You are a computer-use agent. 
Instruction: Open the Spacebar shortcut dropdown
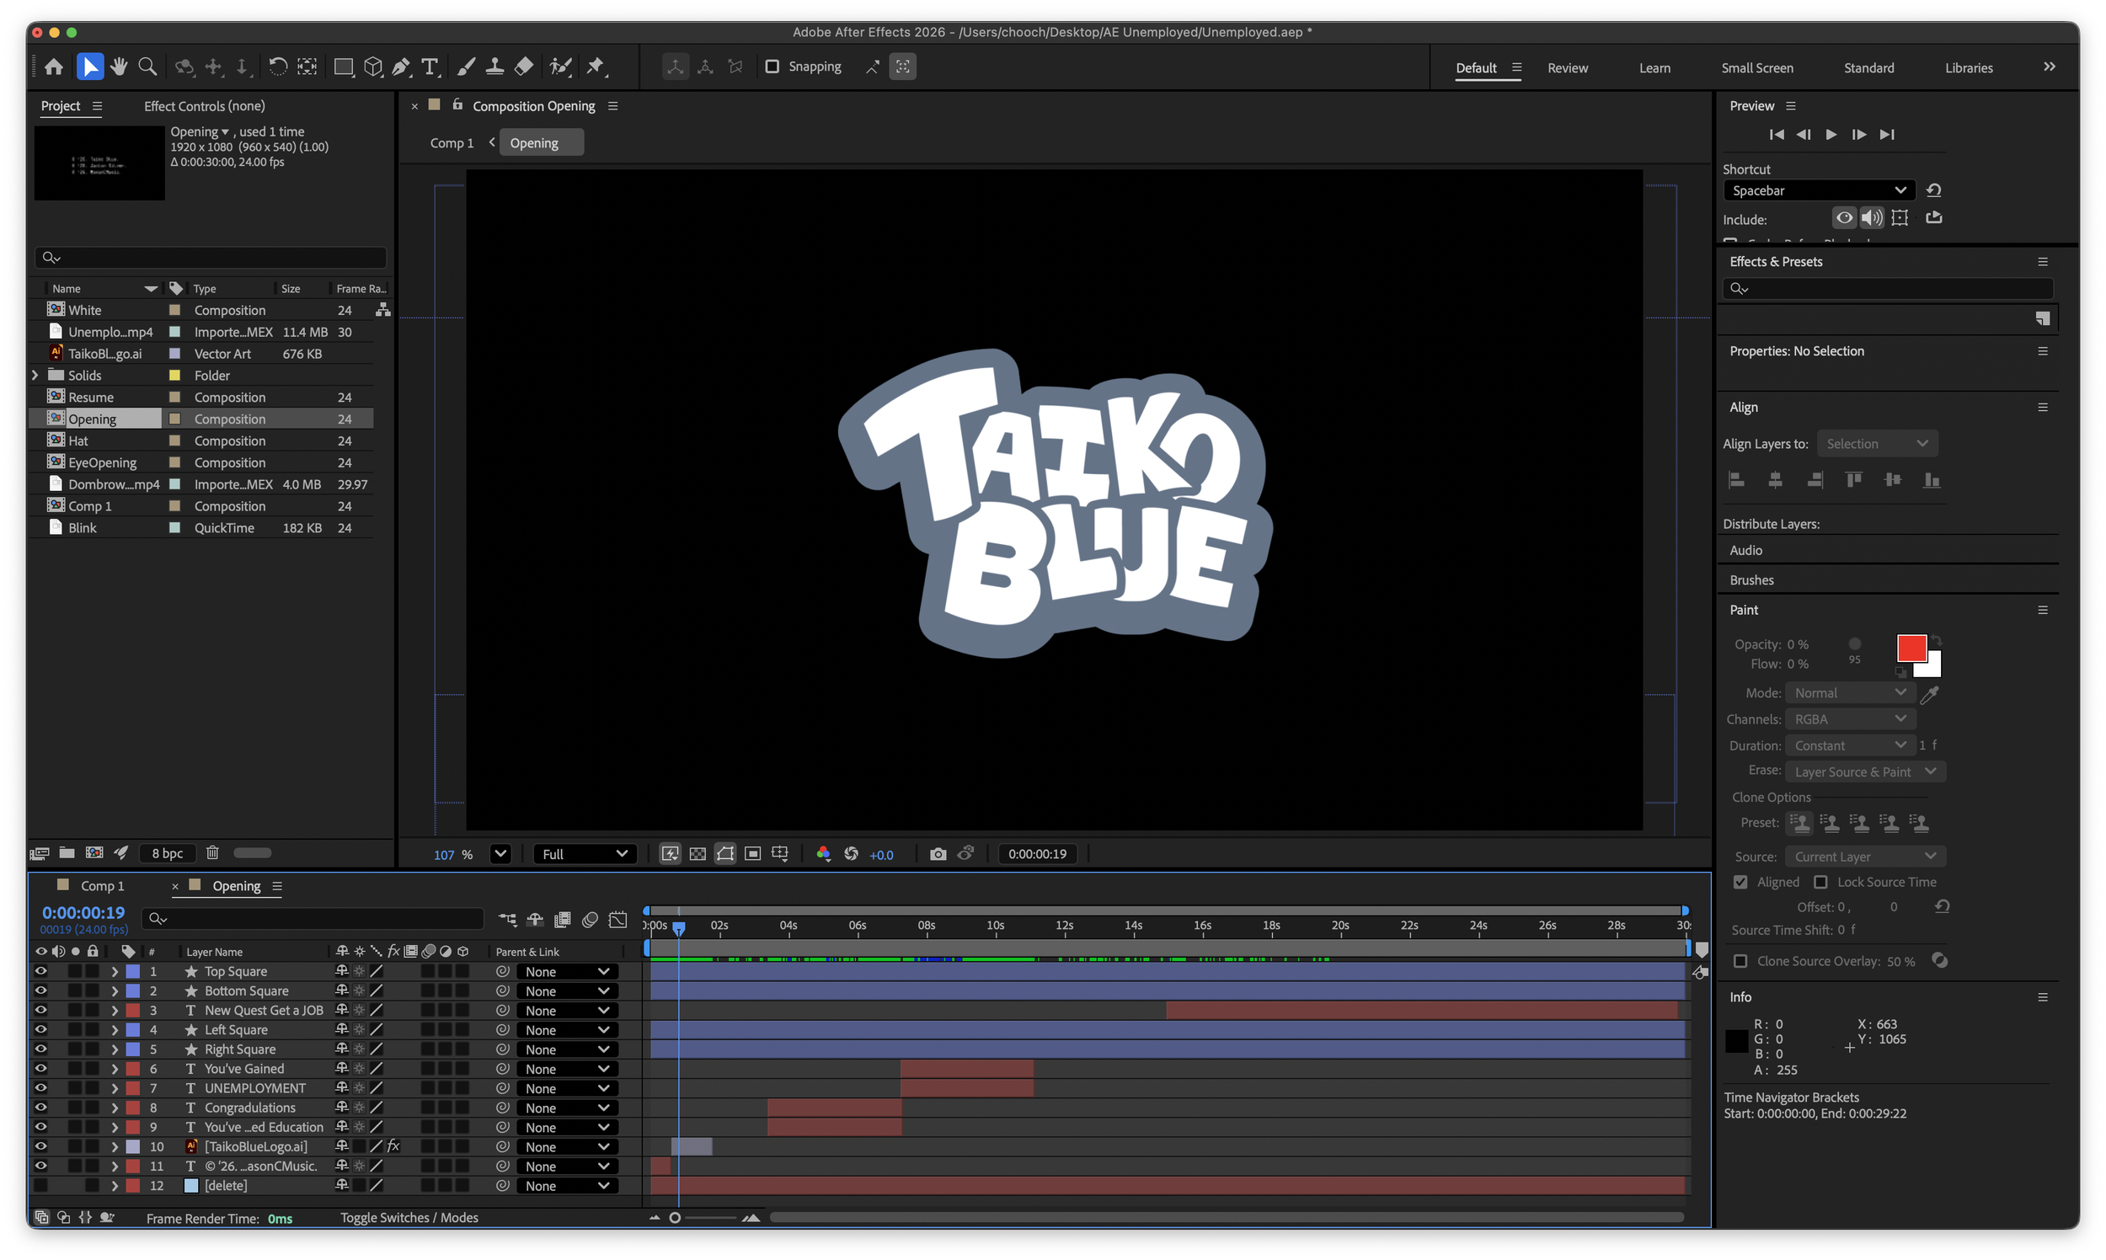[x=1818, y=190]
